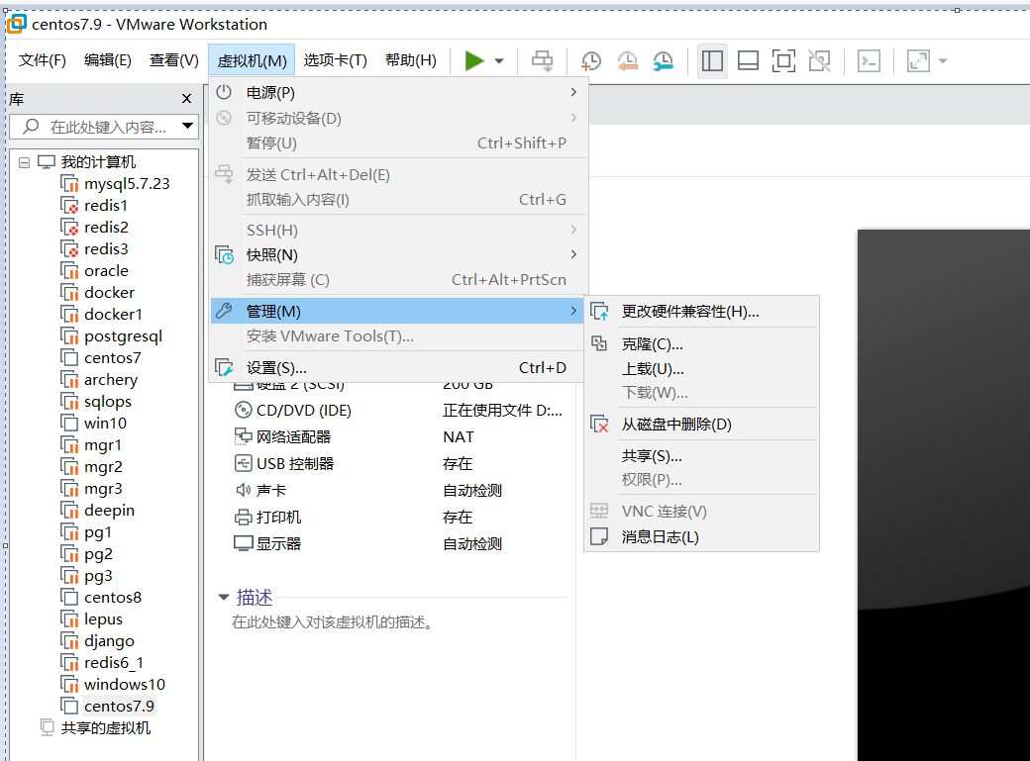Viewport: 1030px width, 761px height.
Task: Open the library search dropdown arrow
Action: (188, 126)
